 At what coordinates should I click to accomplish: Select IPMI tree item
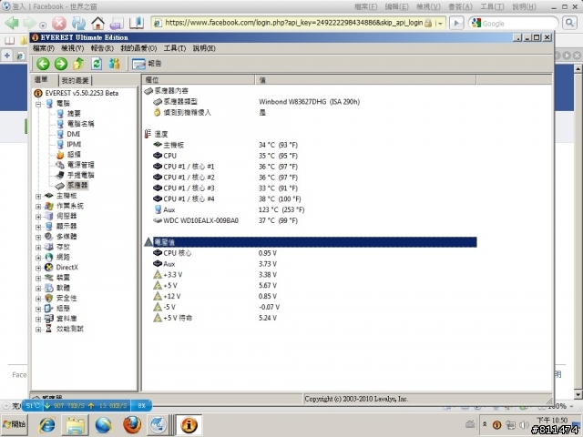pos(74,144)
